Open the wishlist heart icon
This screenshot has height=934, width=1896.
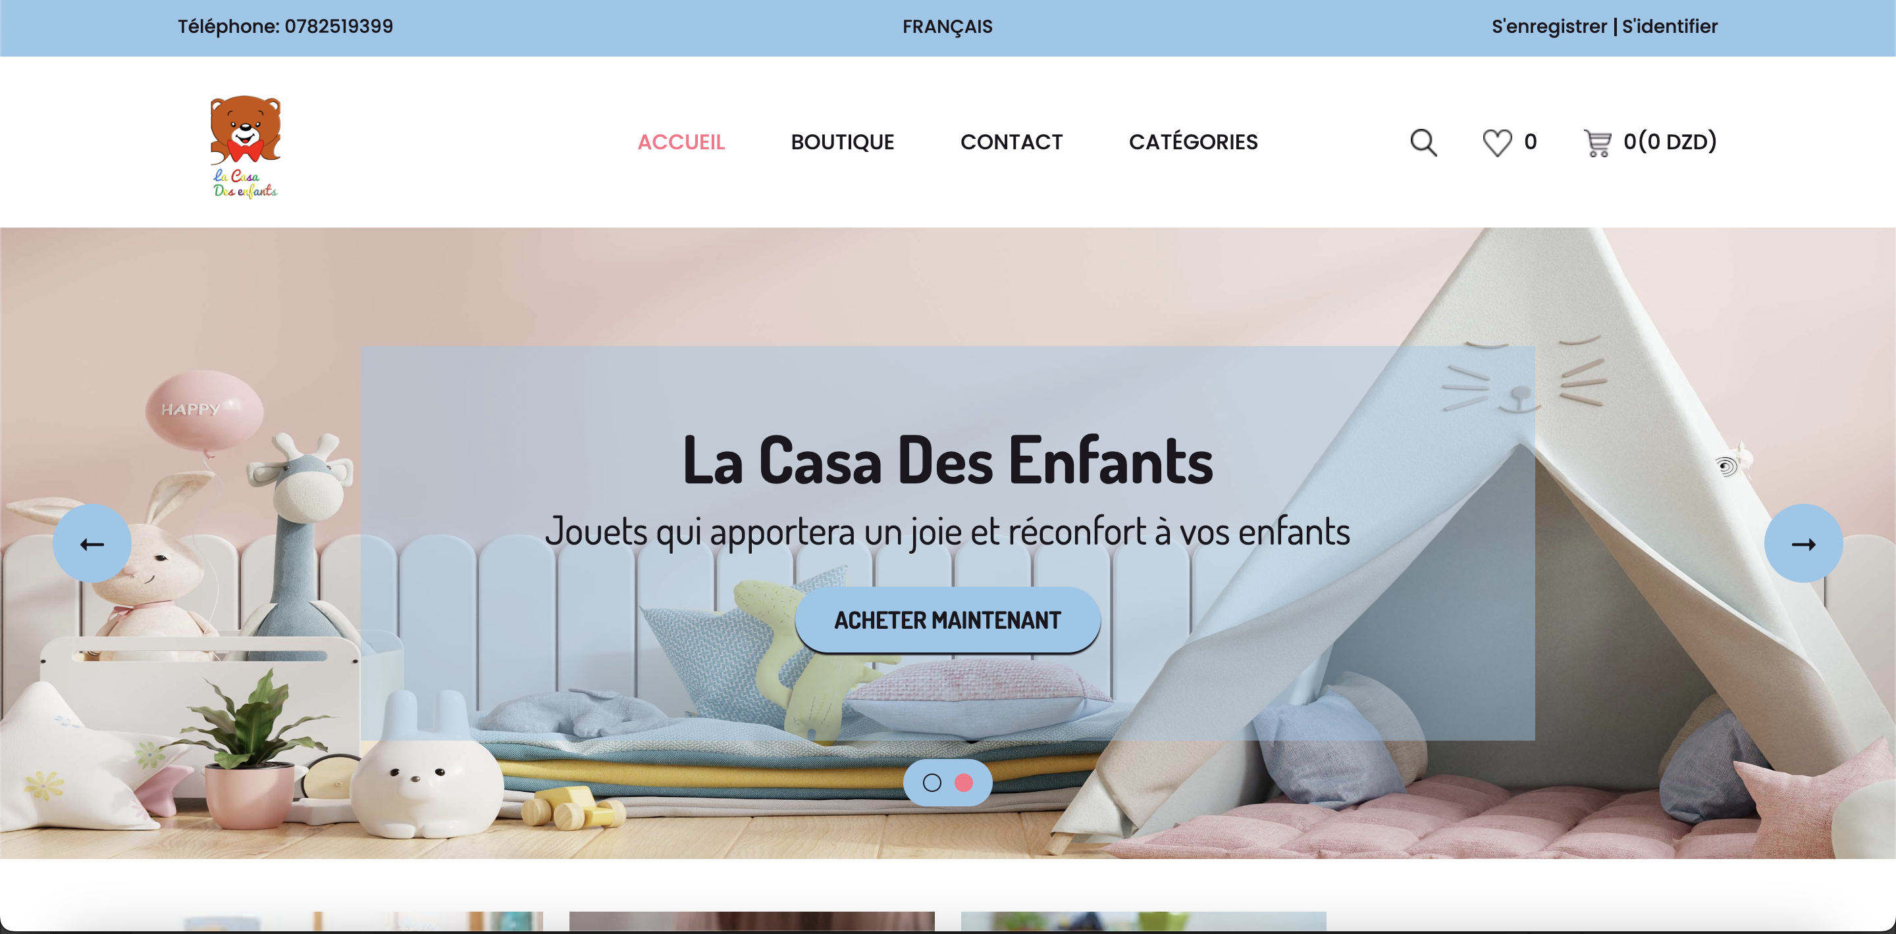click(x=1496, y=142)
